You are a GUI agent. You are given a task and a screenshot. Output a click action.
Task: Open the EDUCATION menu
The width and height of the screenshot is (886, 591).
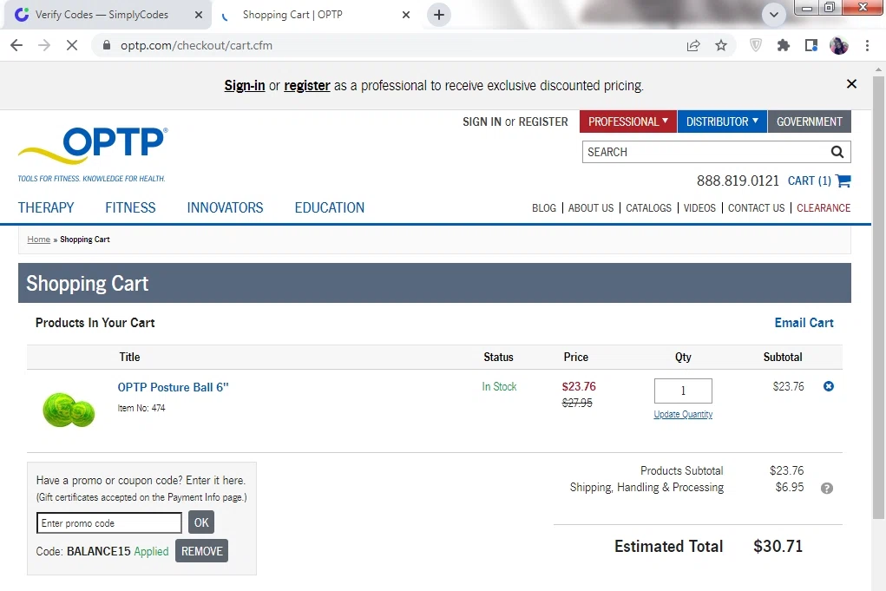(x=330, y=207)
